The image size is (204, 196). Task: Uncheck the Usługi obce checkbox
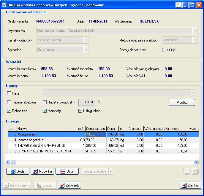(80, 111)
